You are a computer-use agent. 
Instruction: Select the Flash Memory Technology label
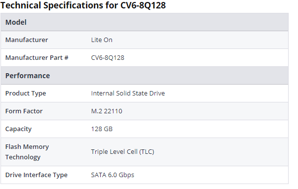coord(27,152)
